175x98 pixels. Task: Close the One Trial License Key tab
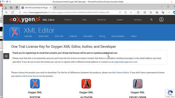[x=51, y=8]
